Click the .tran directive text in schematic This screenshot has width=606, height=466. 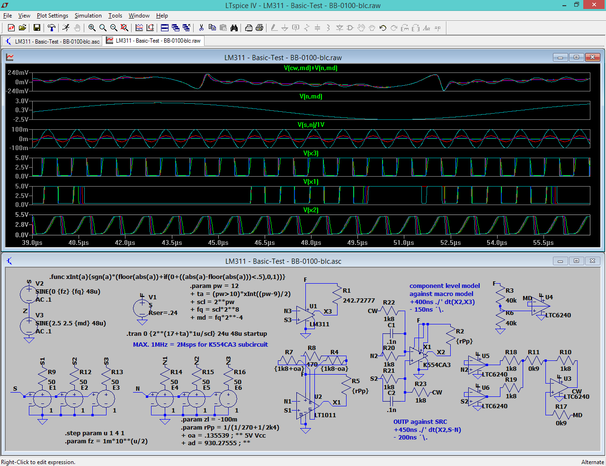pos(197,334)
